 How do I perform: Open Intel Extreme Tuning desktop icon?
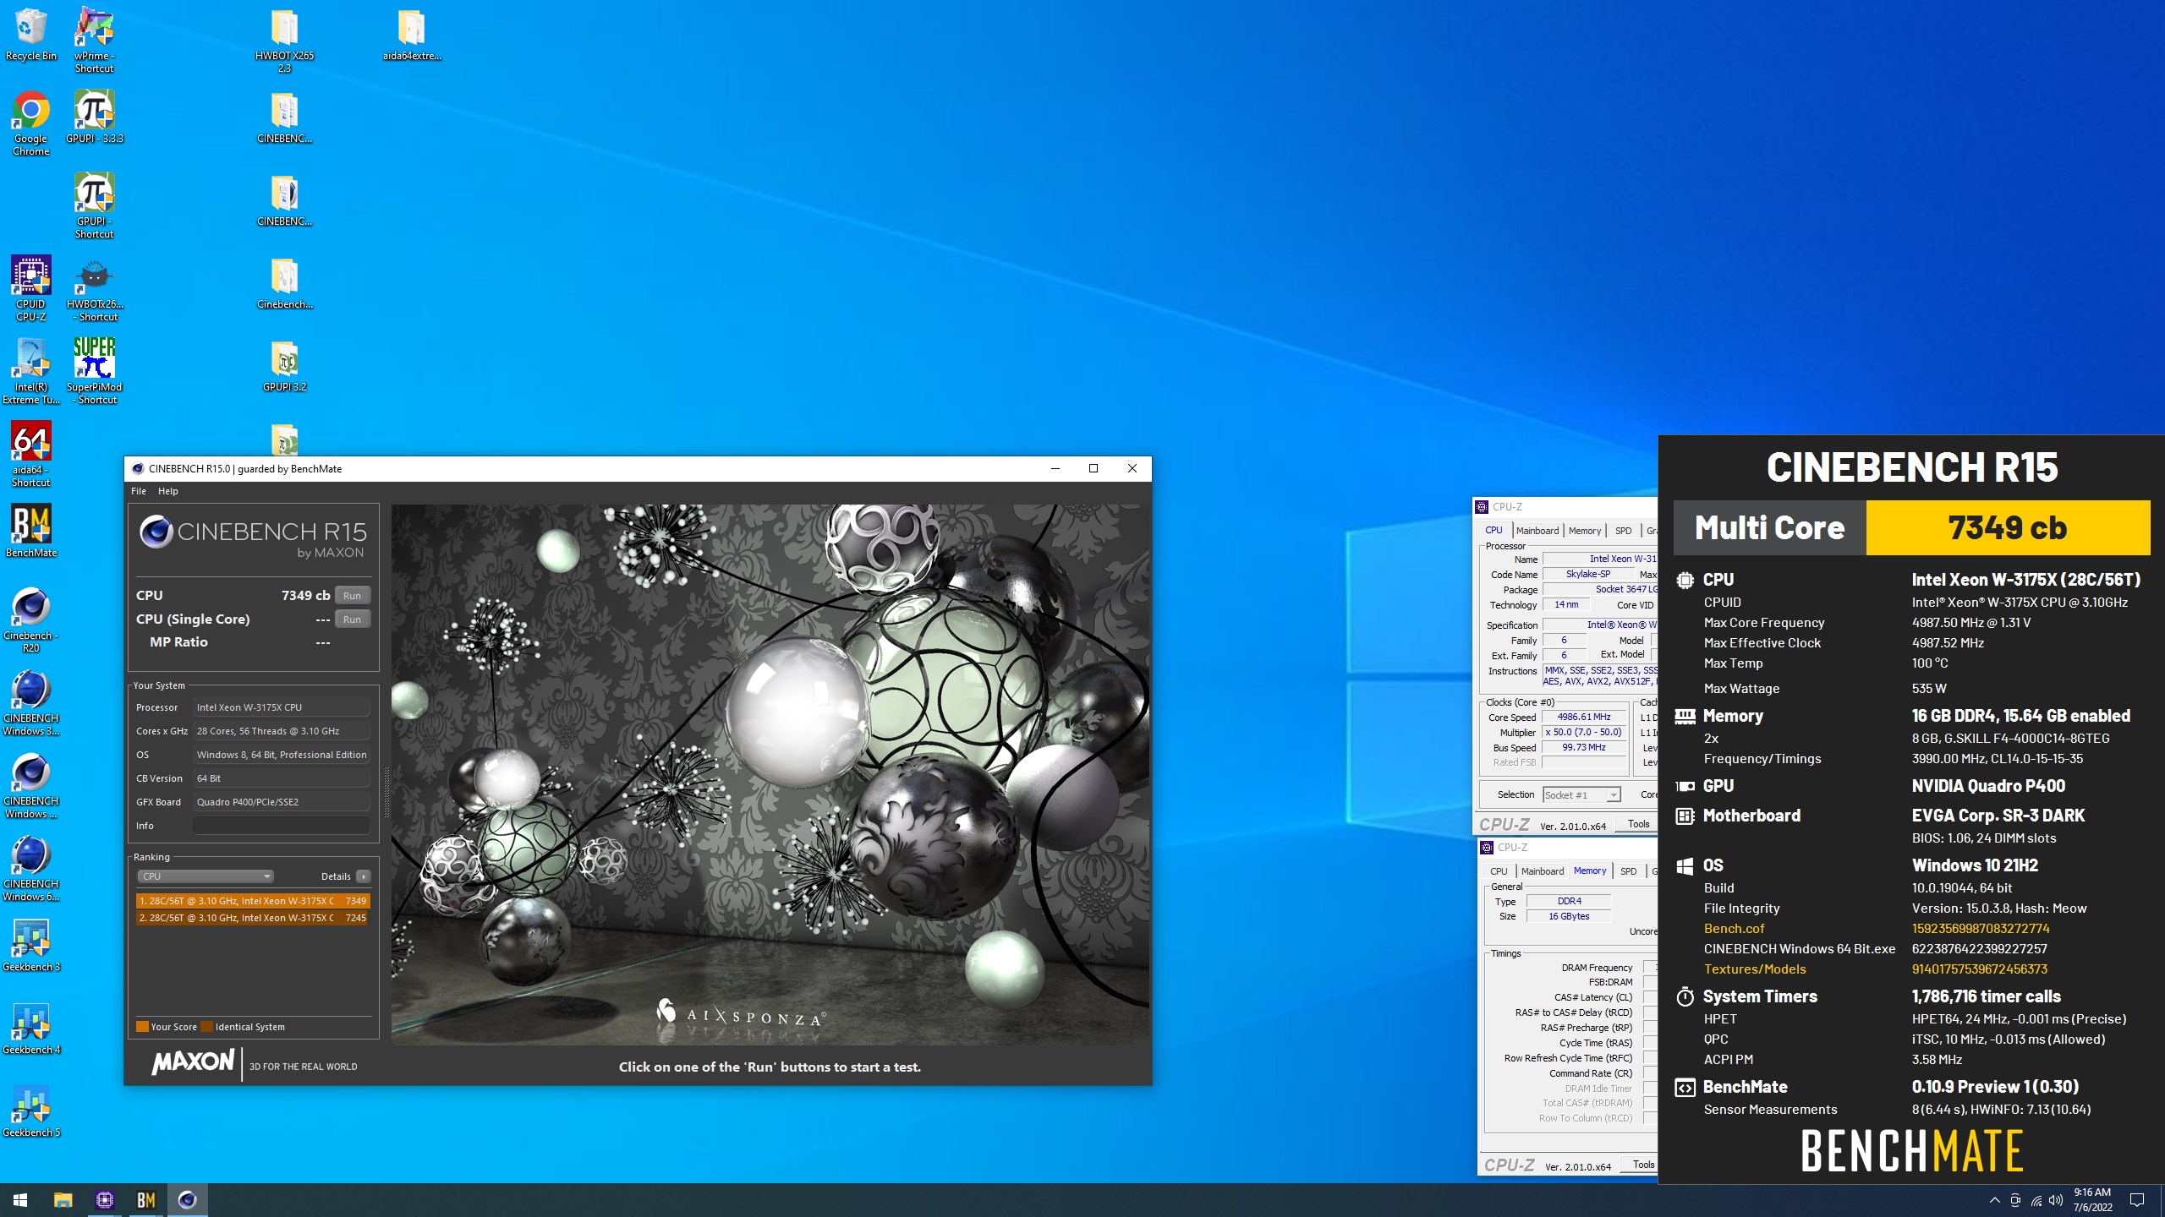click(31, 372)
